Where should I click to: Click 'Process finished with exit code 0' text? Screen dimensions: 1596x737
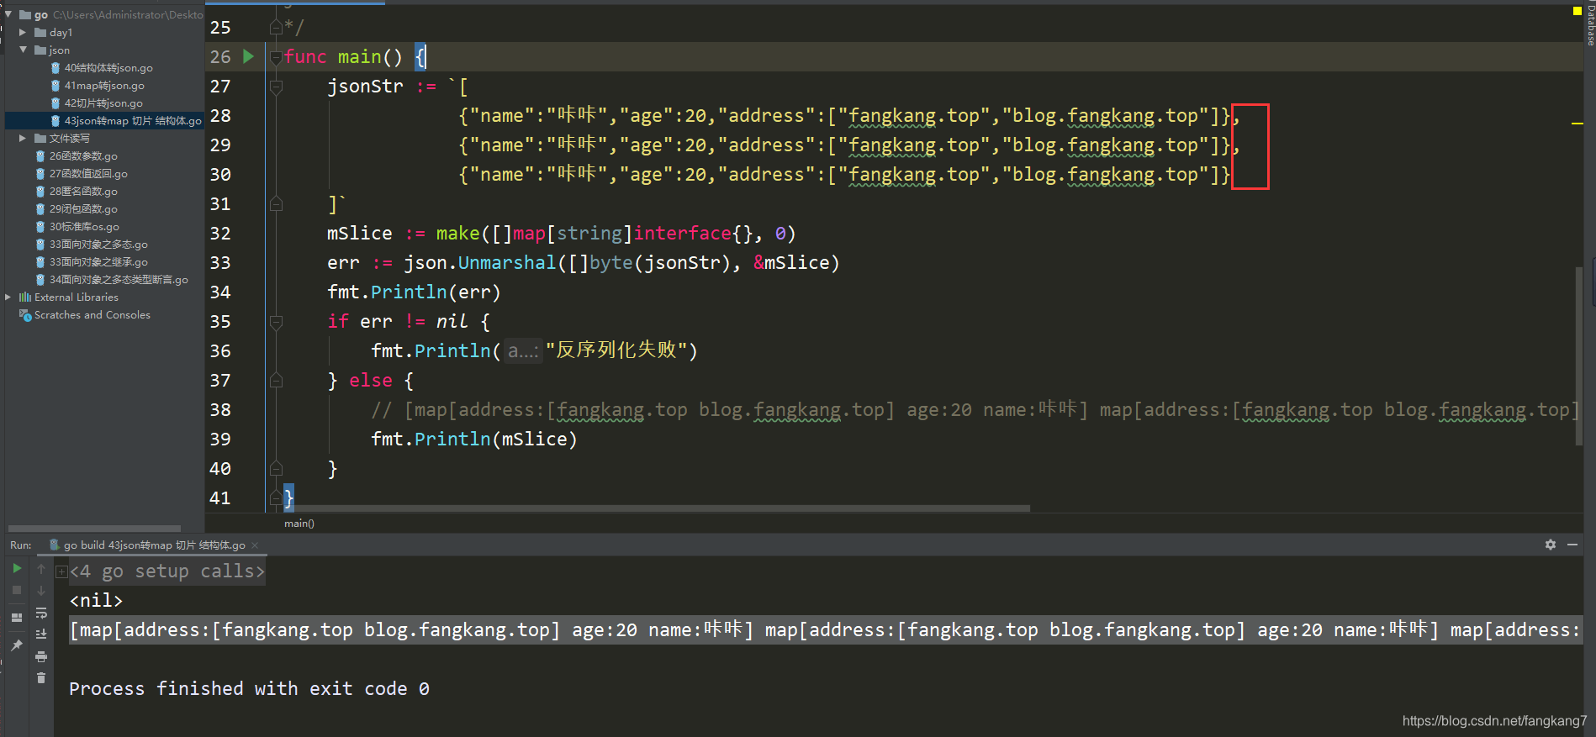(x=249, y=688)
